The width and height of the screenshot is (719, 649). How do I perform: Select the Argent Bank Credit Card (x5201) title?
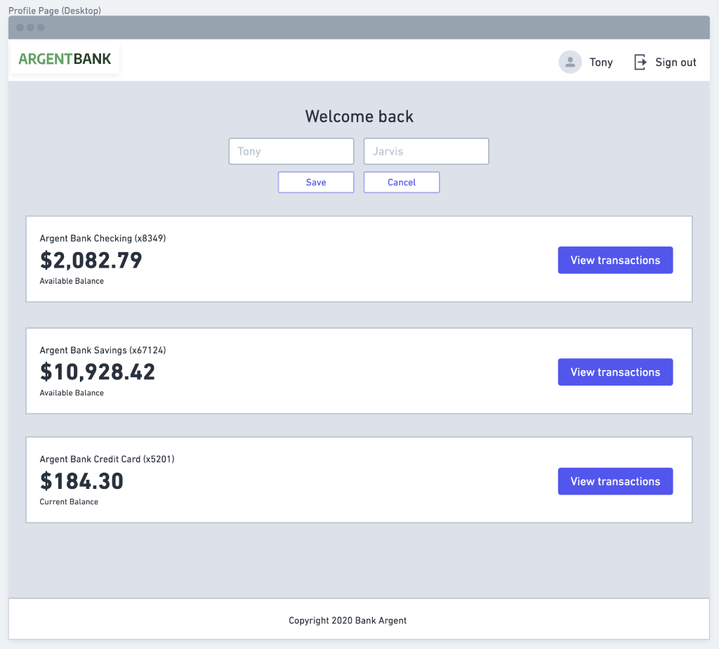point(107,459)
